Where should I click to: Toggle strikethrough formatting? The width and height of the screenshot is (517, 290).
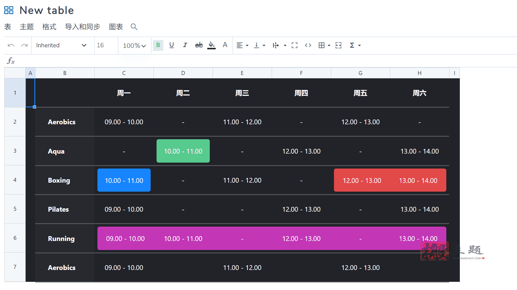click(x=199, y=45)
